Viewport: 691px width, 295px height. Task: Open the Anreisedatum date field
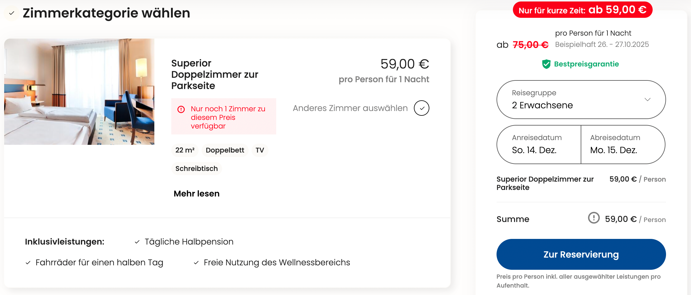click(538, 145)
